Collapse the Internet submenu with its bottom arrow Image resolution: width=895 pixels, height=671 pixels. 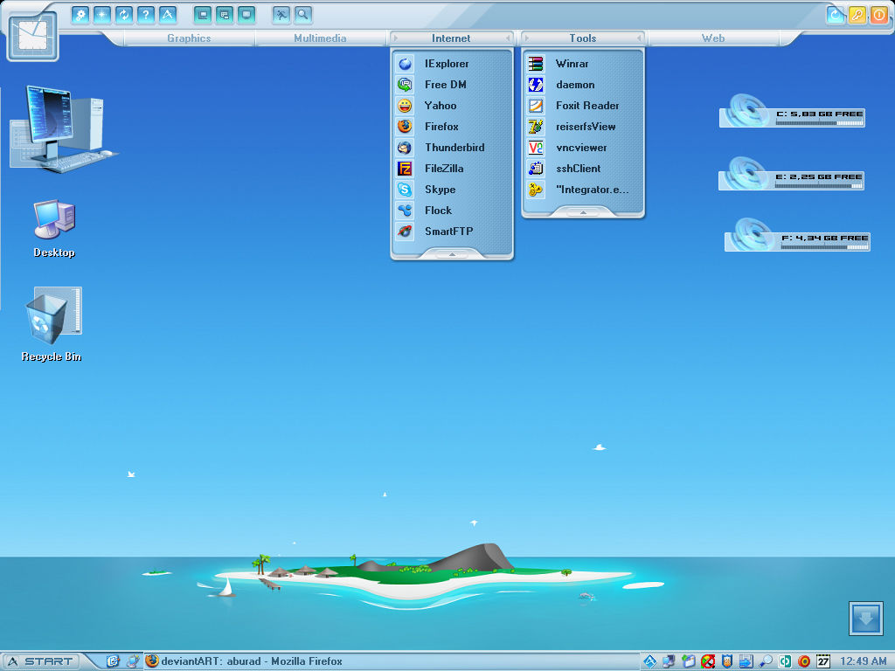coord(451,252)
